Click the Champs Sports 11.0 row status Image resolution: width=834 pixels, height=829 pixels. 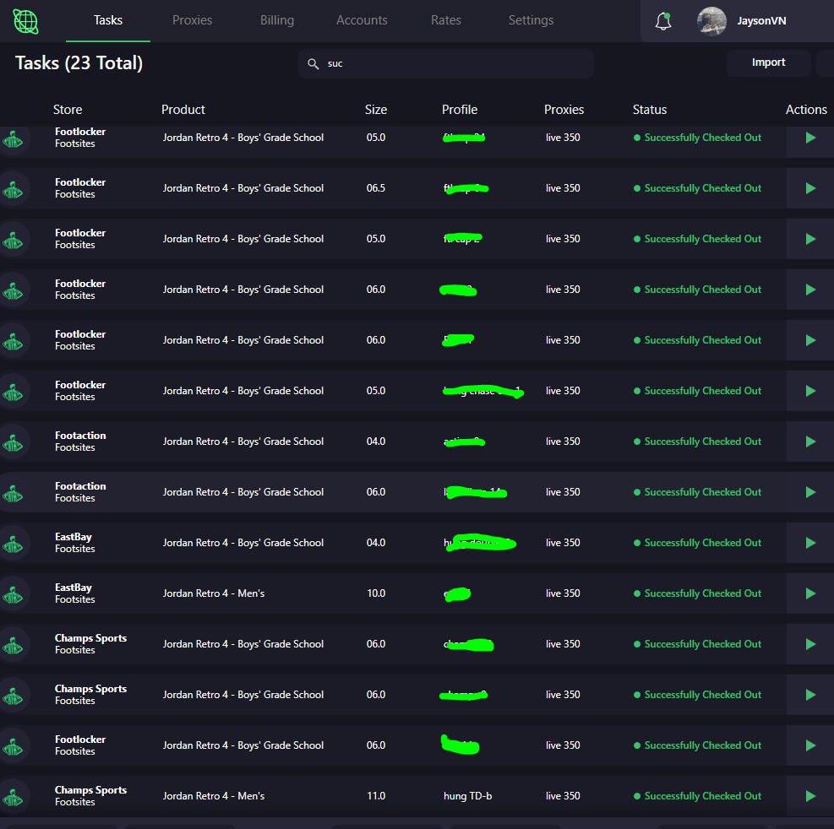click(697, 796)
